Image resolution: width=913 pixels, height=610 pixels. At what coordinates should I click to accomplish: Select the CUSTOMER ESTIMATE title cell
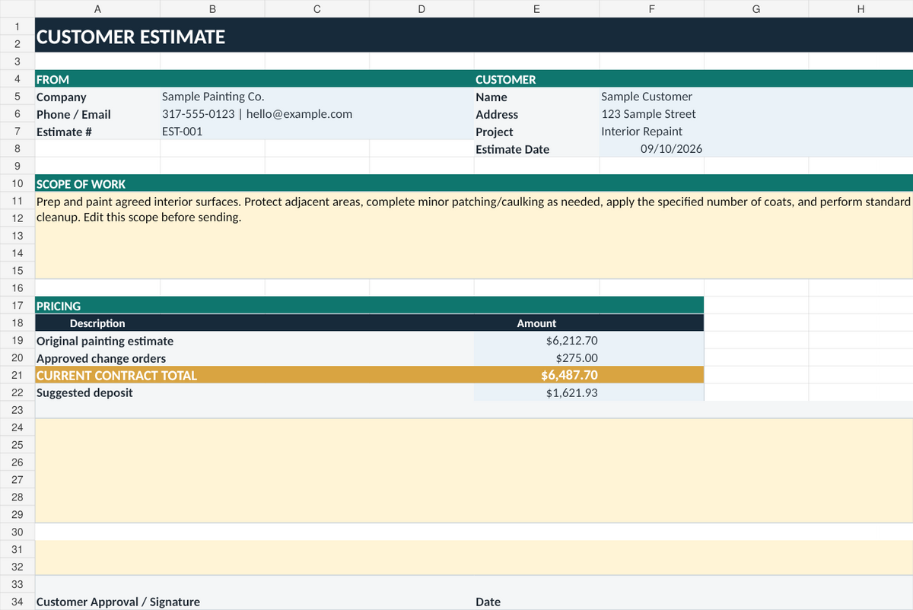pyautogui.click(x=473, y=36)
